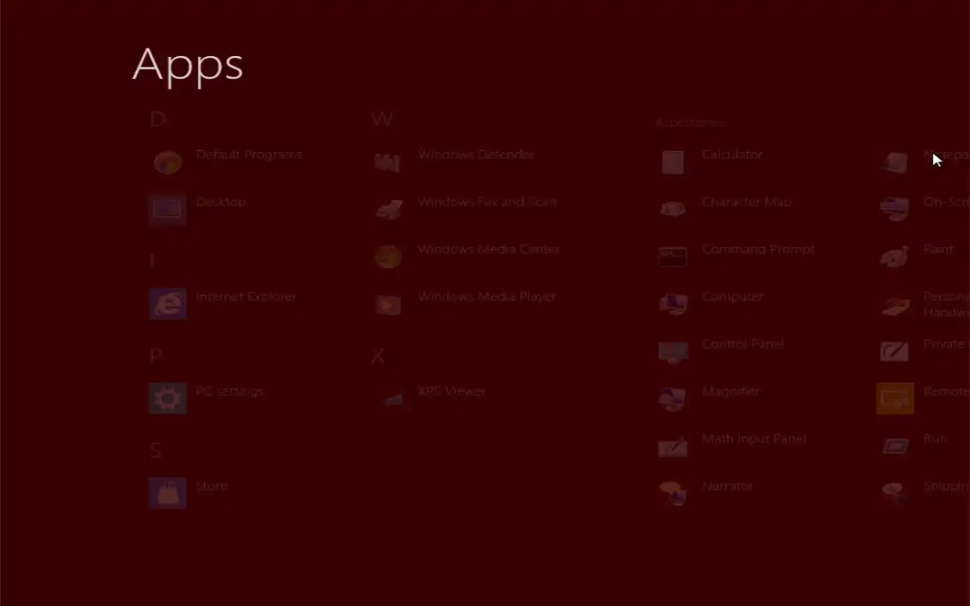The image size is (970, 606).
Task: Launch the Calculator icon
Action: (673, 162)
